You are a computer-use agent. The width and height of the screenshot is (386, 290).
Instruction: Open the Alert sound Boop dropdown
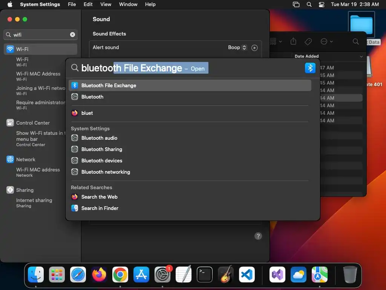[237, 47]
